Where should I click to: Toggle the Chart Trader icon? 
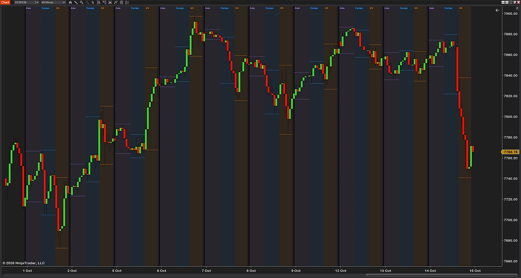[104, 2]
